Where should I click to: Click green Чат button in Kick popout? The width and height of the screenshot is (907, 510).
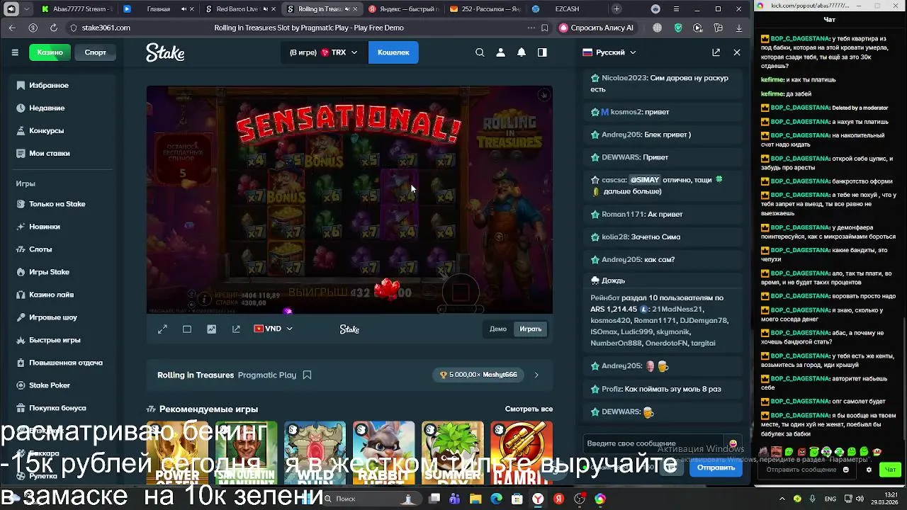click(891, 470)
